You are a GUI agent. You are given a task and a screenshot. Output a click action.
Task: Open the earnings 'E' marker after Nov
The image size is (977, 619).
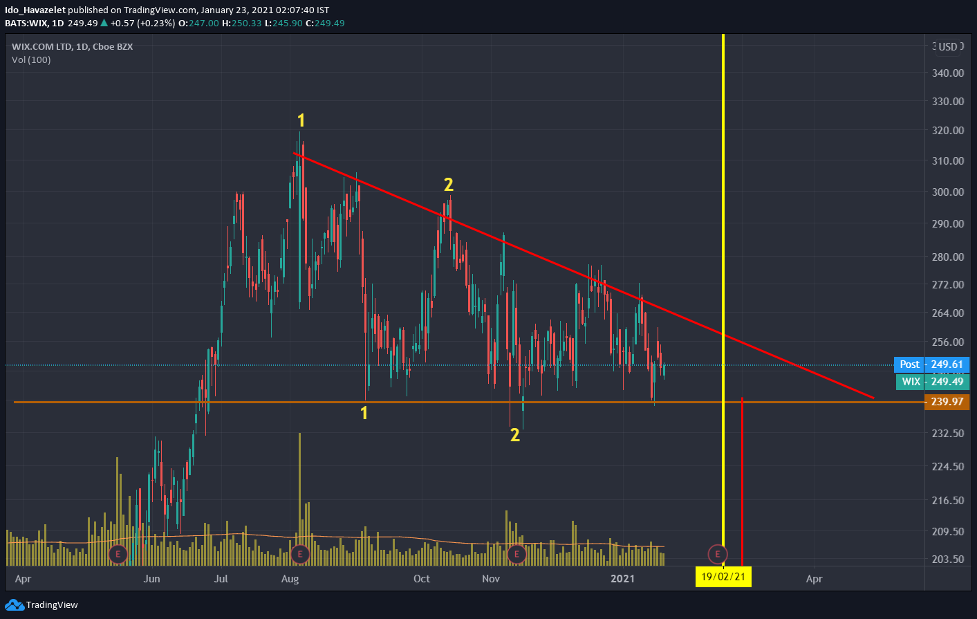[x=516, y=554]
